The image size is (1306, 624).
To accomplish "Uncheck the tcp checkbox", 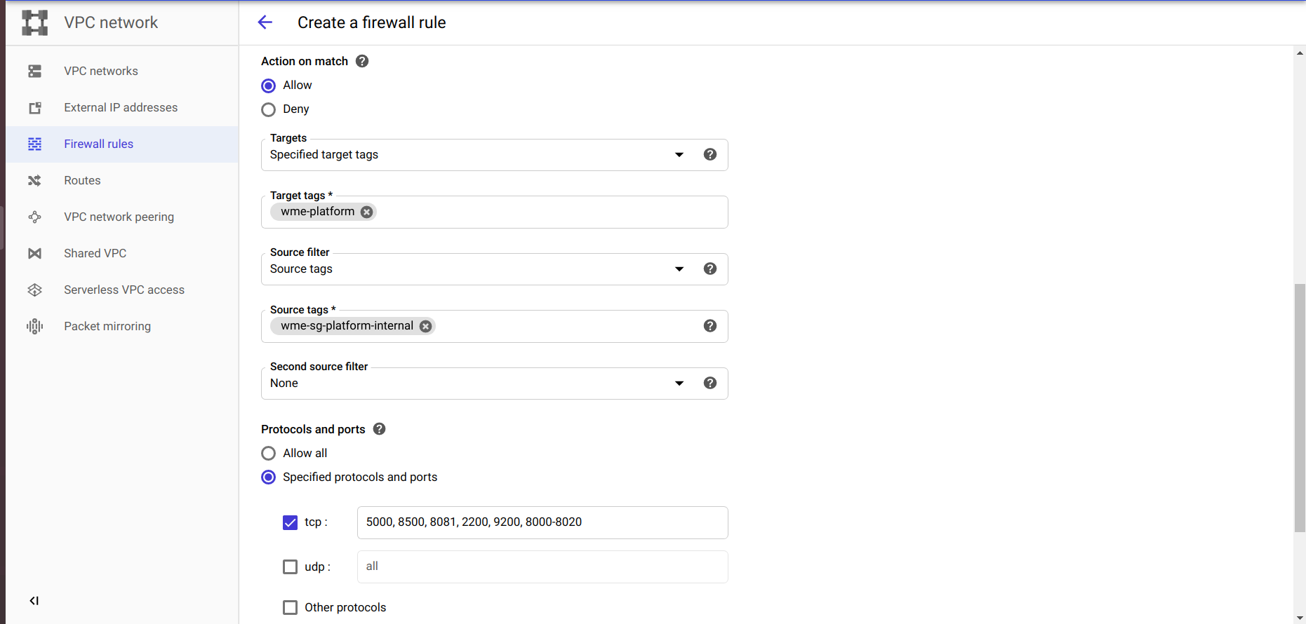I will pyautogui.click(x=290, y=522).
